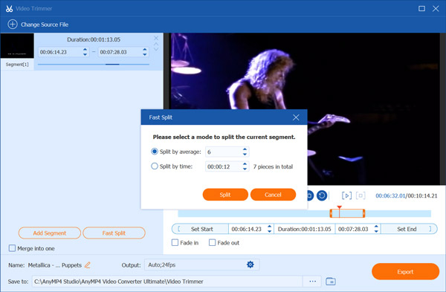446x292 pixels.
Task: Edit the file name with the pencil icon
Action: click(88, 265)
